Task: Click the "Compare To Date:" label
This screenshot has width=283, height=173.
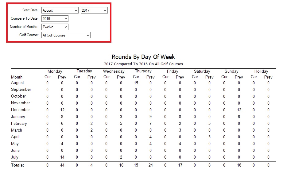Action: [x=25, y=19]
